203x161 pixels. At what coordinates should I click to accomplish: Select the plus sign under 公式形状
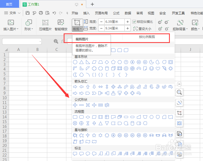pos(75,105)
